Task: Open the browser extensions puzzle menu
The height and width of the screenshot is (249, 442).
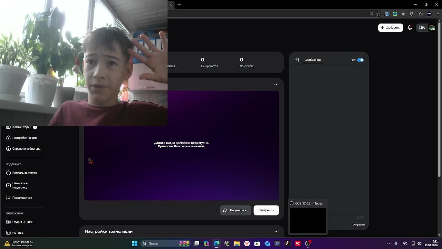Action: tap(411, 14)
